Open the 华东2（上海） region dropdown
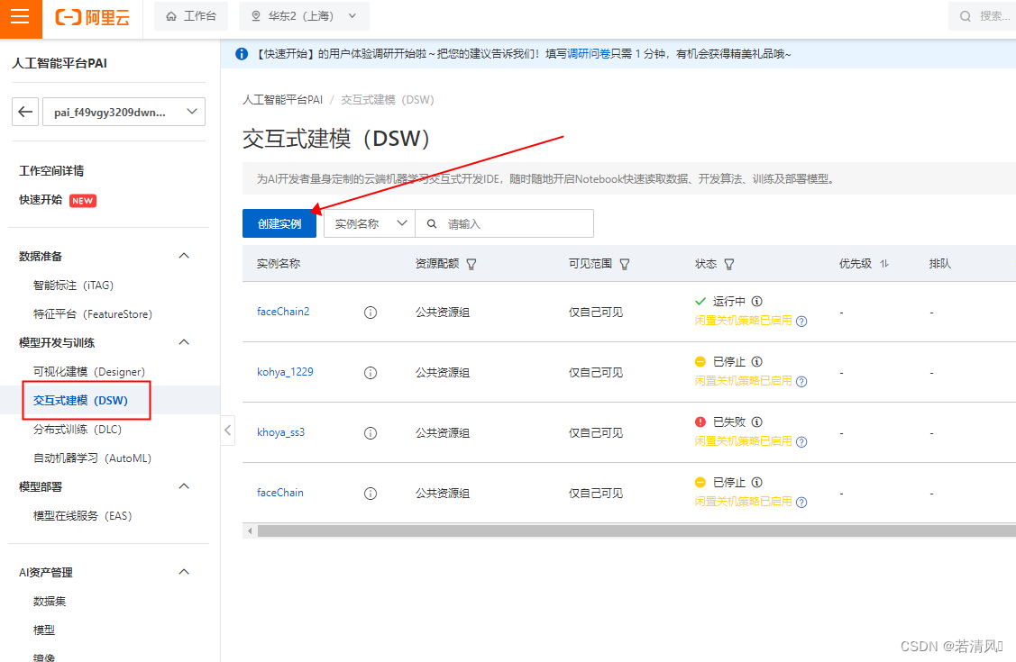This screenshot has height=662, width=1016. click(x=304, y=16)
